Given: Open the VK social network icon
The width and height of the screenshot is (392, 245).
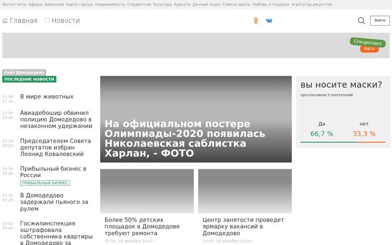Looking at the screenshot, I should point(269,21).
